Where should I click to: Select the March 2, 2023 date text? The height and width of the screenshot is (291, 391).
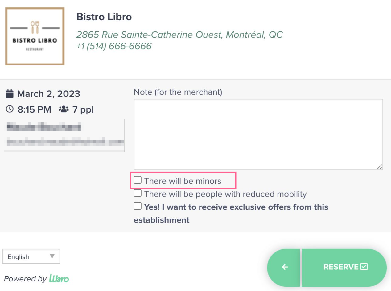click(48, 94)
